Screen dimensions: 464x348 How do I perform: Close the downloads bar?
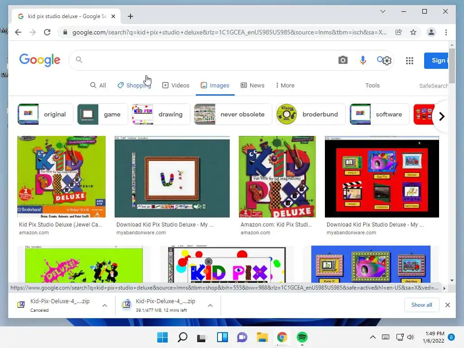click(447, 305)
